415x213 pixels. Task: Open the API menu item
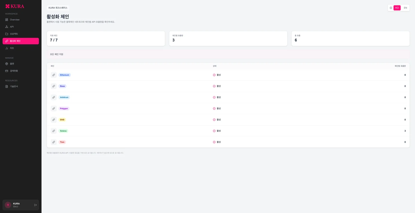pos(21,27)
